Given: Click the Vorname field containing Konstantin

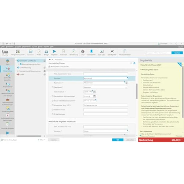Looking at the screenshot, I should point(105,78).
